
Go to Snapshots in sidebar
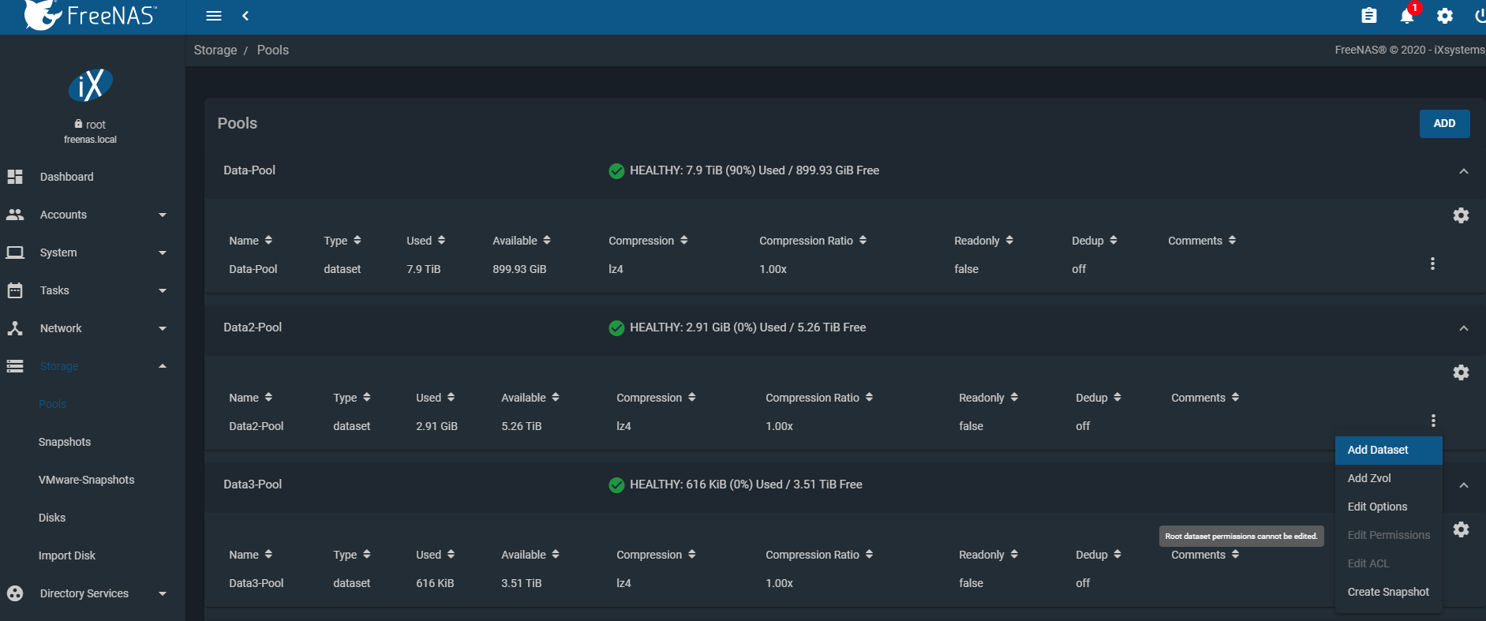coord(65,442)
